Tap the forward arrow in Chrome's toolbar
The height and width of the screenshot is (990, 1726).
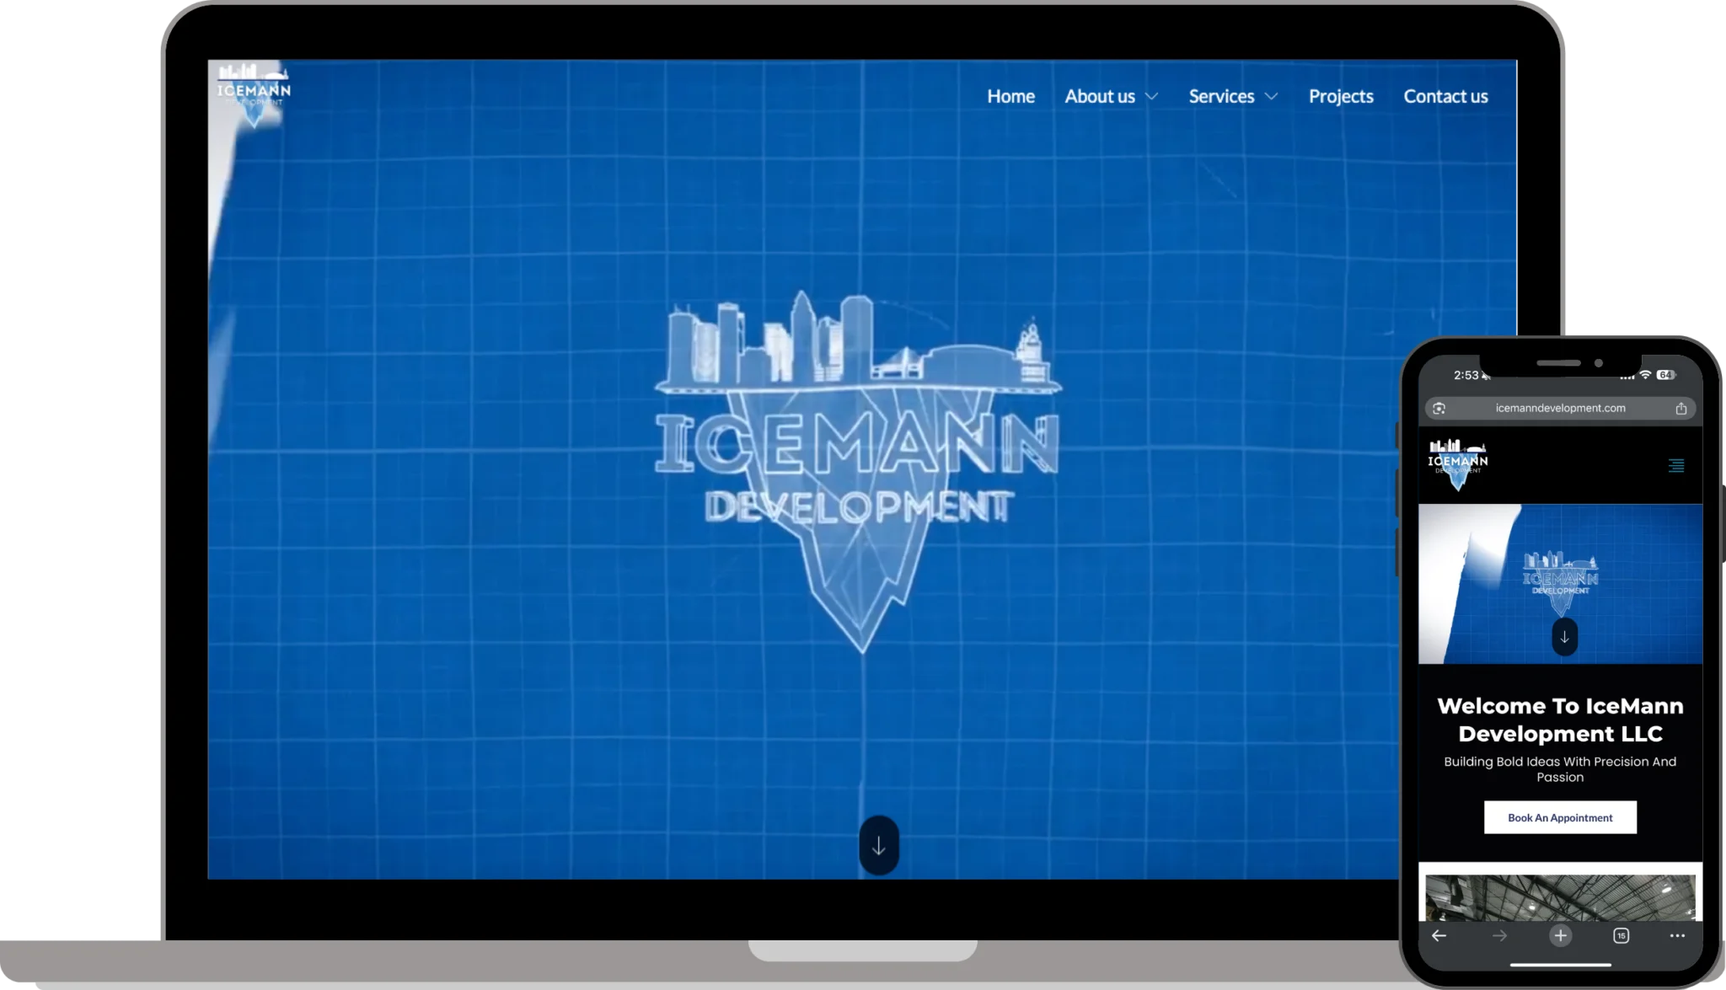coord(1501,935)
